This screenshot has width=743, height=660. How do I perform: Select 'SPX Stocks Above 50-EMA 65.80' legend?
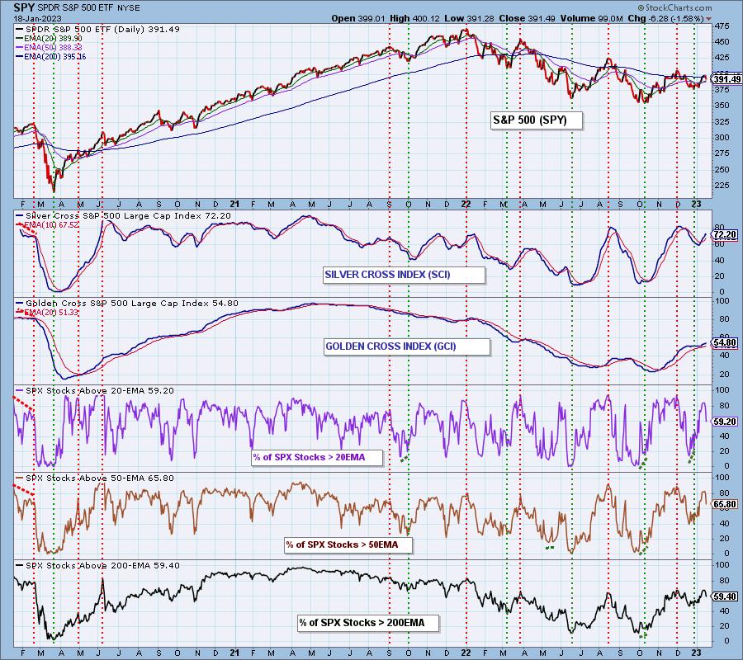click(95, 478)
